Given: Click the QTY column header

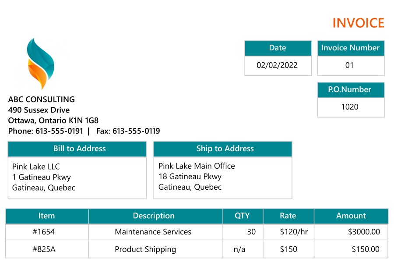Looking at the screenshot, I should [x=242, y=216].
